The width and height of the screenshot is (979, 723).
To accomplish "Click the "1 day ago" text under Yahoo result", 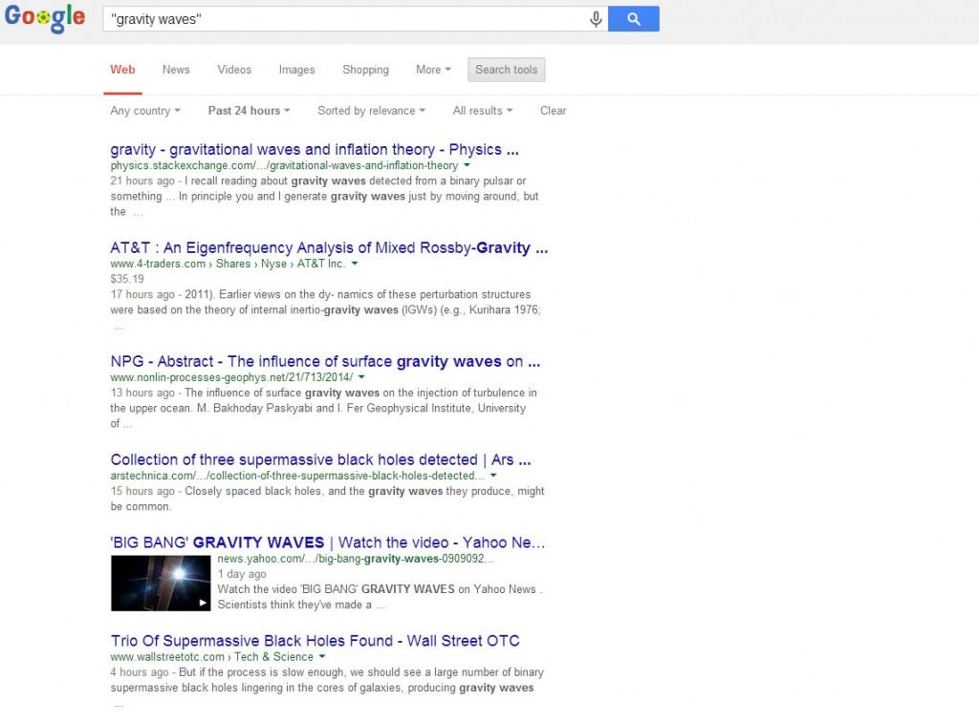I will (242, 573).
